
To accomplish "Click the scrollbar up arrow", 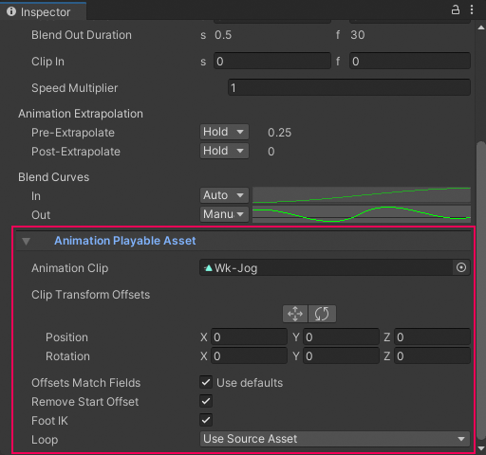I will coord(481,27).
